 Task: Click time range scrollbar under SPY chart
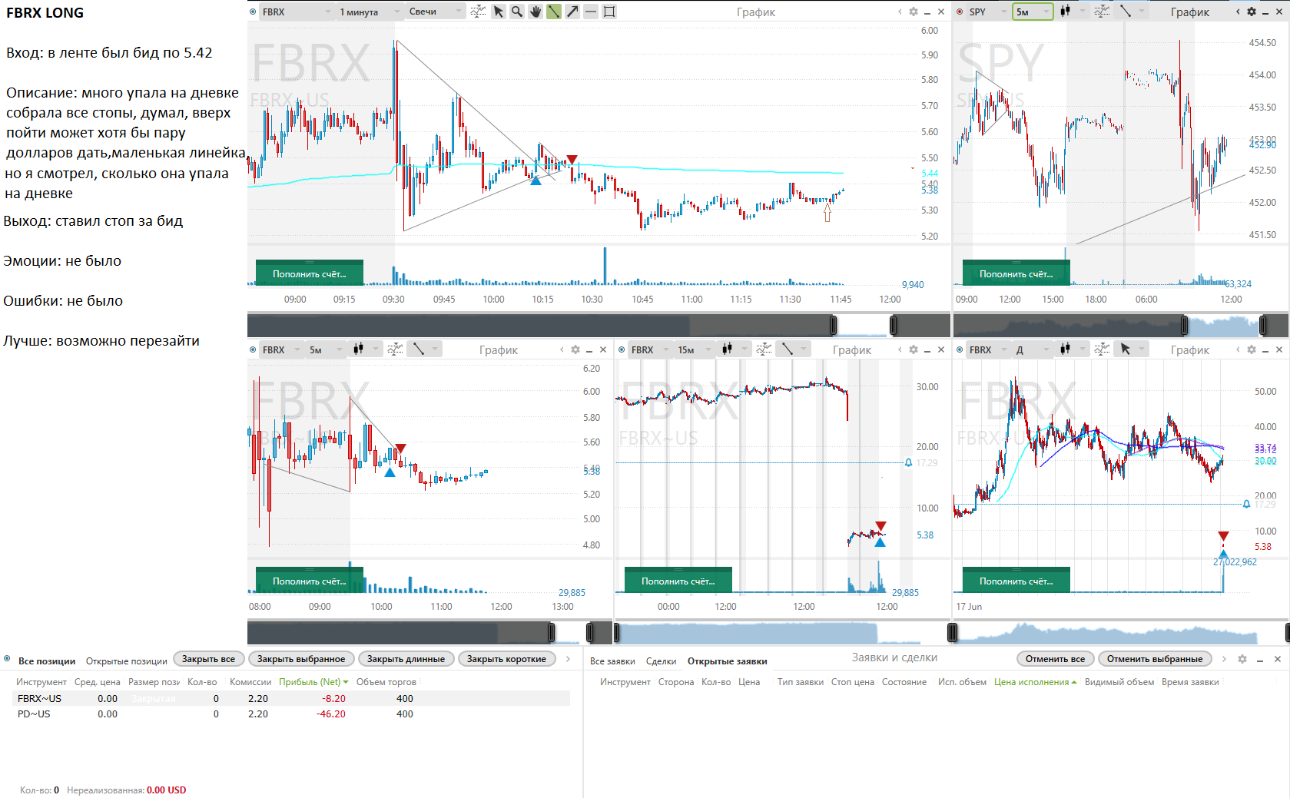1121,326
